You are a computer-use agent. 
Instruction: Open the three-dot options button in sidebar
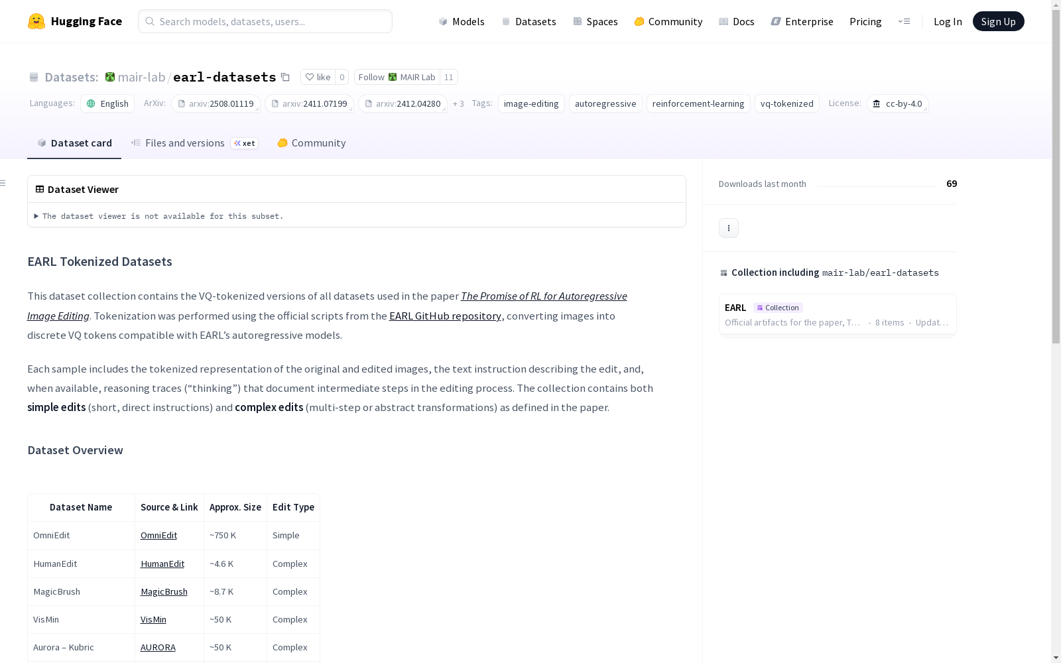[x=729, y=228]
